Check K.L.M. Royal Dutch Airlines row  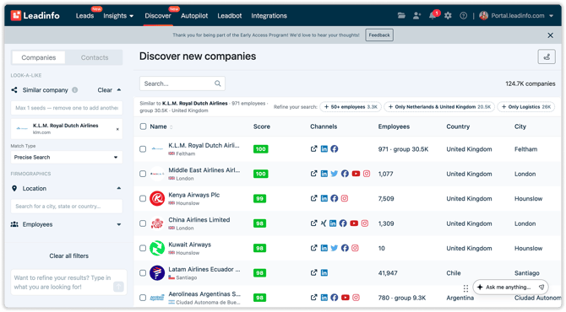click(143, 148)
